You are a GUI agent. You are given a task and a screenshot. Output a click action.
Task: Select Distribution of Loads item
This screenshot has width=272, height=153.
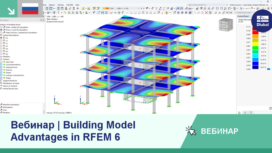(11, 83)
